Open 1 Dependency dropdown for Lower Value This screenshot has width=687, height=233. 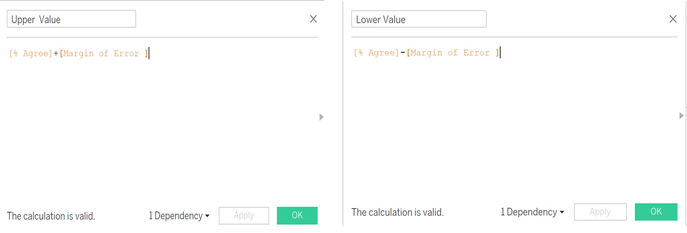tap(532, 212)
